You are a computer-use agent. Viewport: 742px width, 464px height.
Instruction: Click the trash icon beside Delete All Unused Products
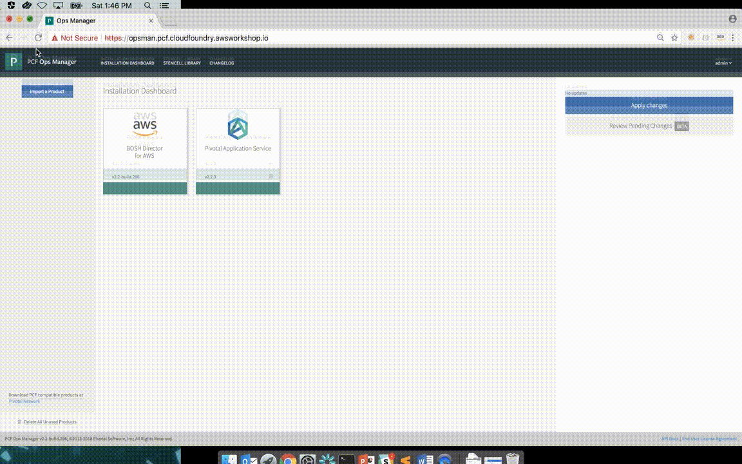click(19, 421)
